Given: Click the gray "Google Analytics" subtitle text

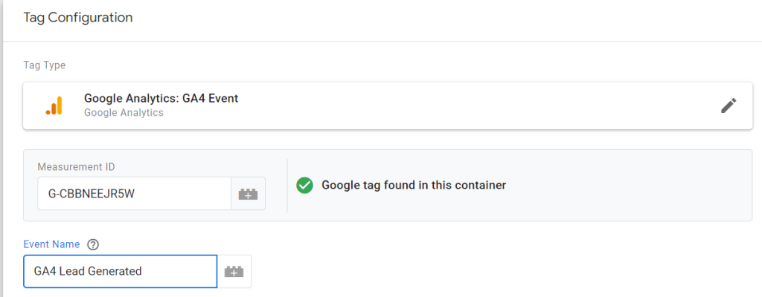Looking at the screenshot, I should (124, 113).
